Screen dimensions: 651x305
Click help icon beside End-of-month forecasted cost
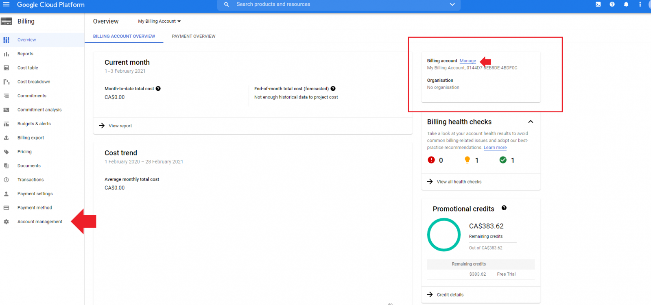(x=333, y=89)
